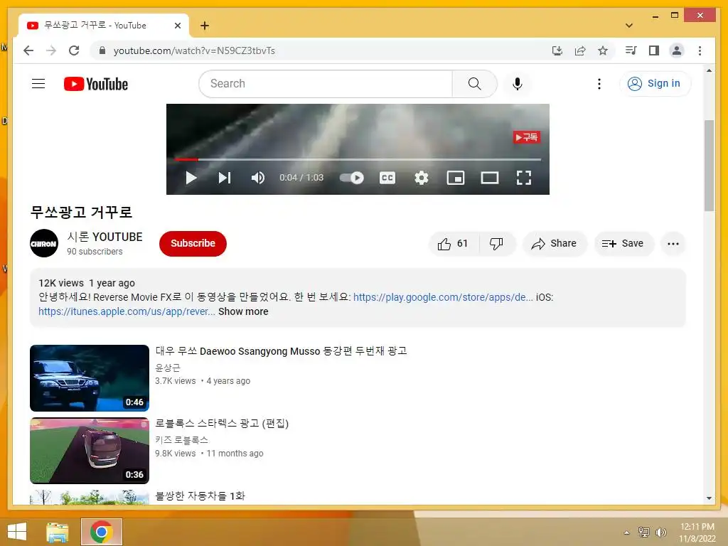Viewport: 728px width, 546px height.
Task: Expand description with Show more
Action: pos(243,311)
